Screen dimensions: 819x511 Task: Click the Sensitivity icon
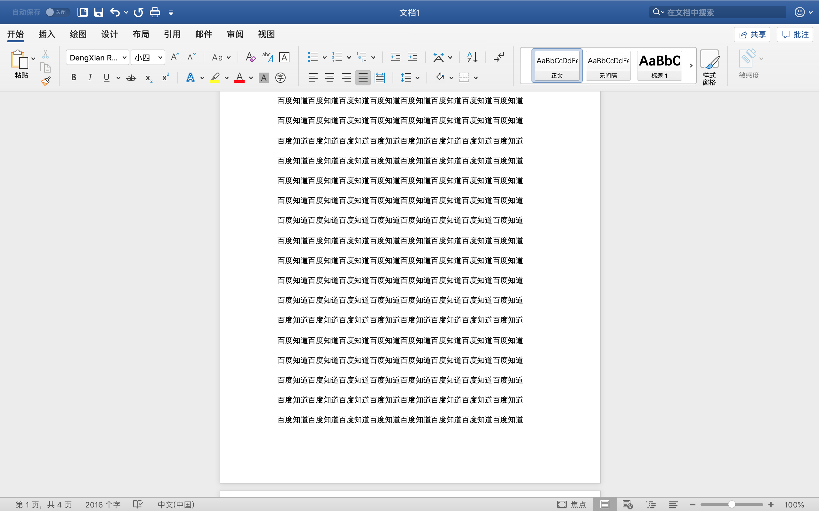(749, 64)
